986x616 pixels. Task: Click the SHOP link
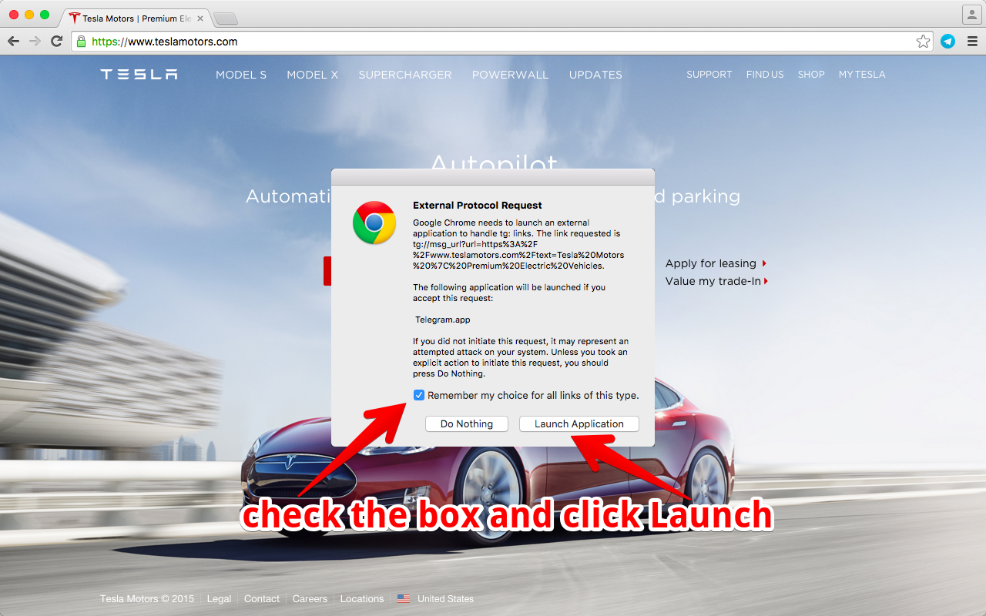[811, 75]
